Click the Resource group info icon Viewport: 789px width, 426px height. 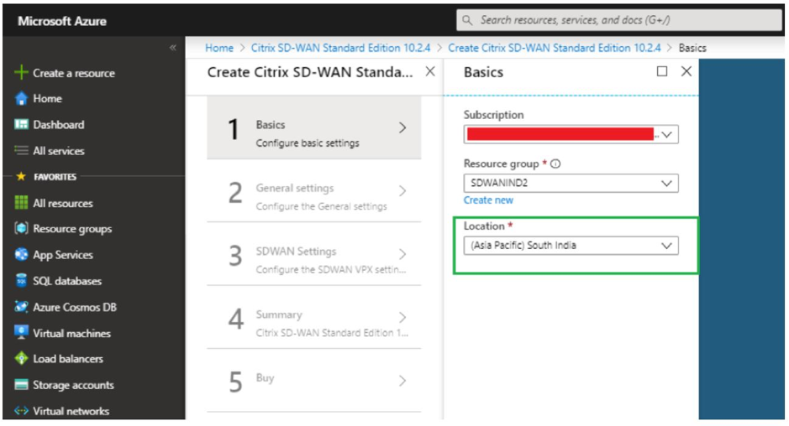pos(555,164)
